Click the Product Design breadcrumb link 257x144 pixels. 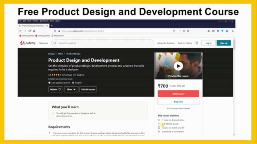click(73, 54)
